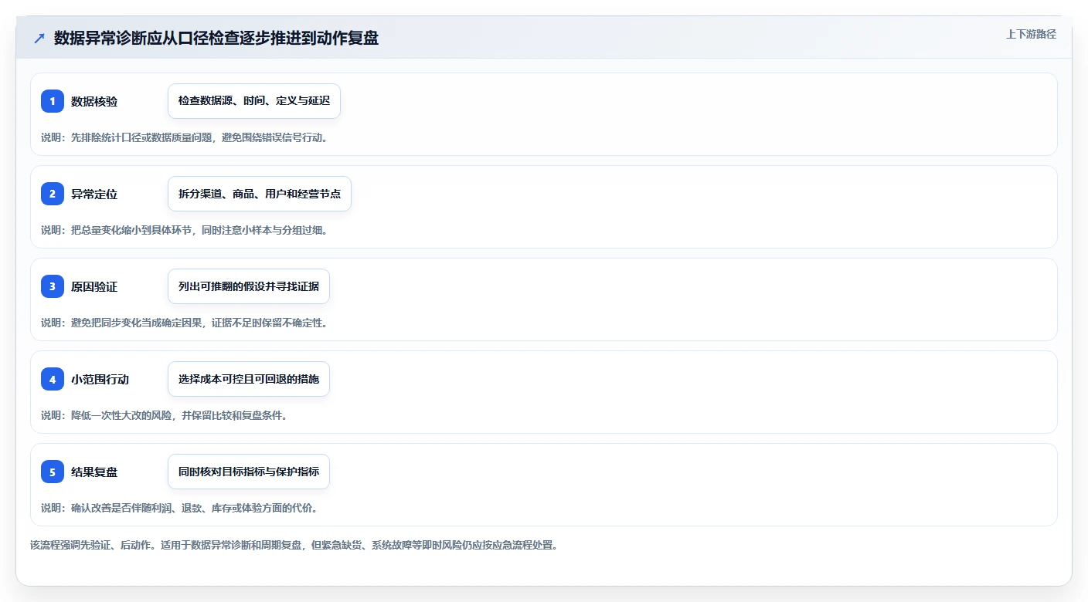The width and height of the screenshot is (1088, 602).
Task: Click the 同时核对目标指标与保护指标 chip
Action: coord(249,472)
